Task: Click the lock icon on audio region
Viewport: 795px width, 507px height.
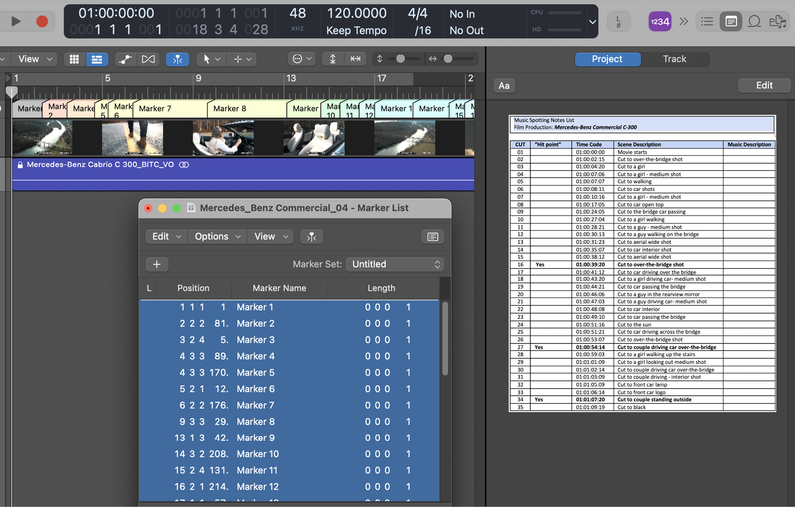Action: click(x=20, y=165)
